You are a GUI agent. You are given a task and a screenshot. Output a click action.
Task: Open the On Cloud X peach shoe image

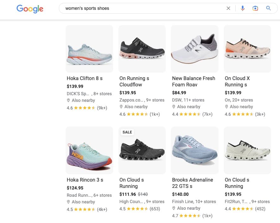[x=247, y=49]
